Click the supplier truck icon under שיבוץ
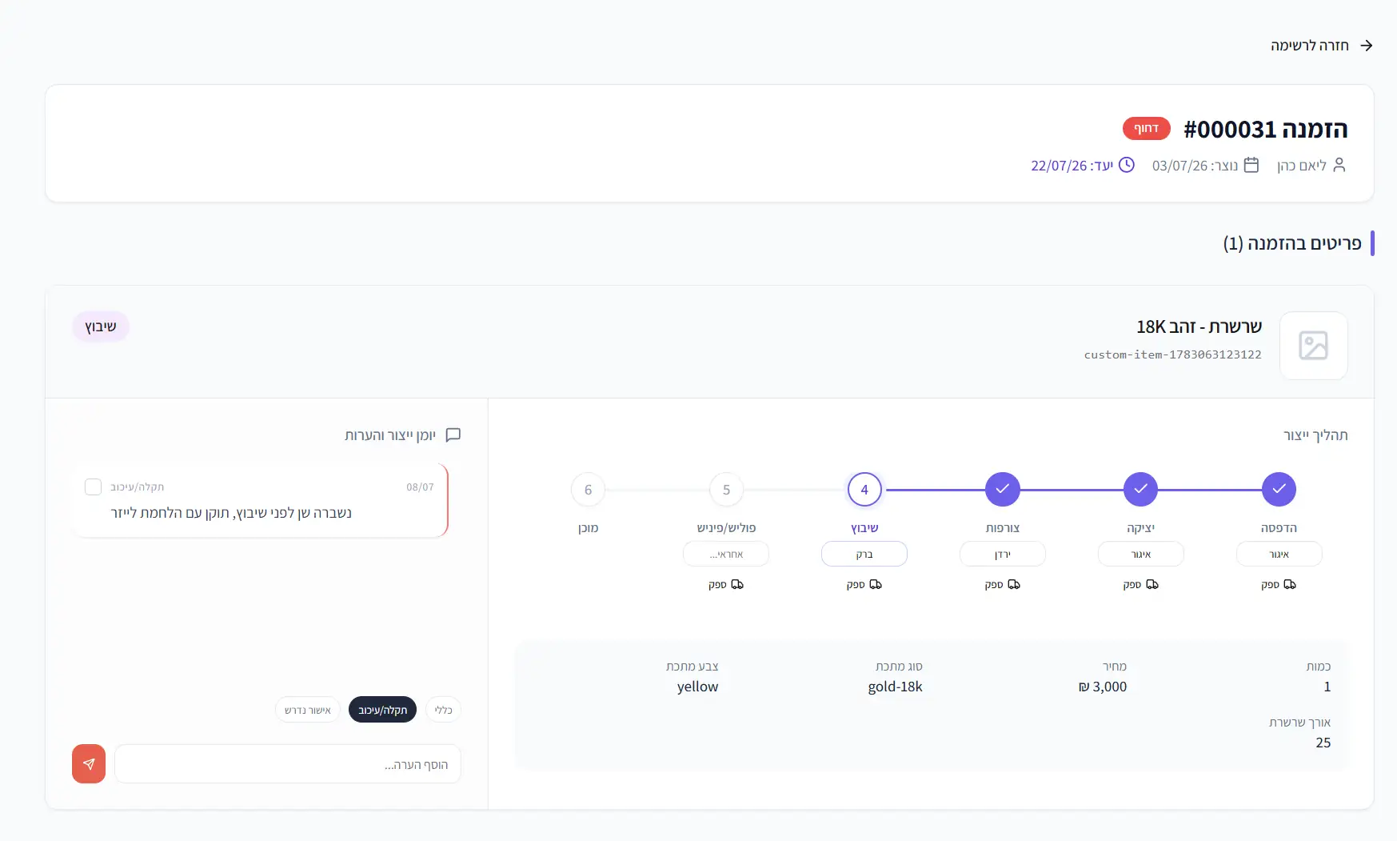The width and height of the screenshot is (1397, 841). [x=875, y=585]
